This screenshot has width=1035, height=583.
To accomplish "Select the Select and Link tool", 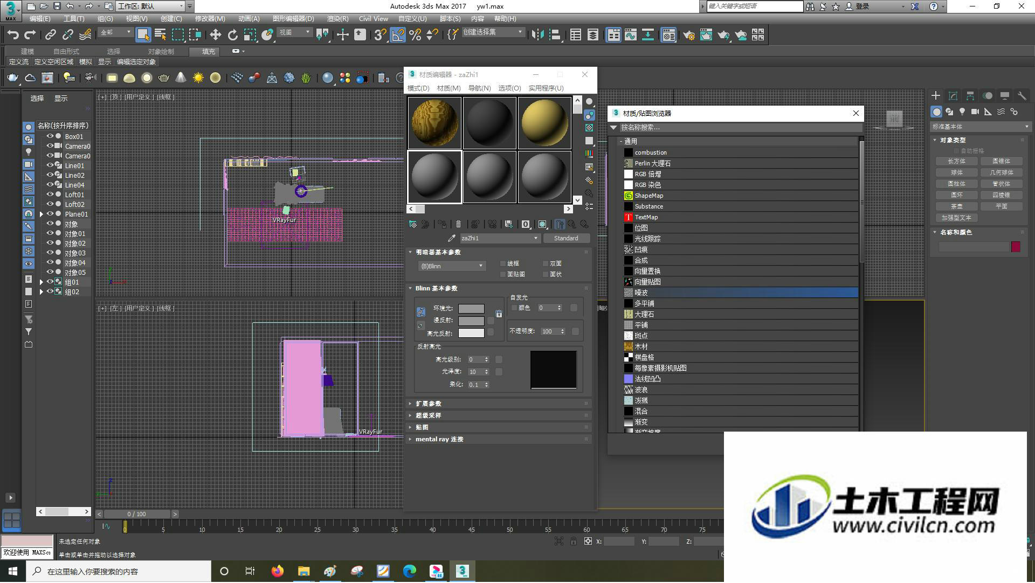I will (51, 35).
